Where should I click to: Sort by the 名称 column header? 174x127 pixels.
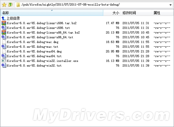pyautogui.click(x=52, y=13)
